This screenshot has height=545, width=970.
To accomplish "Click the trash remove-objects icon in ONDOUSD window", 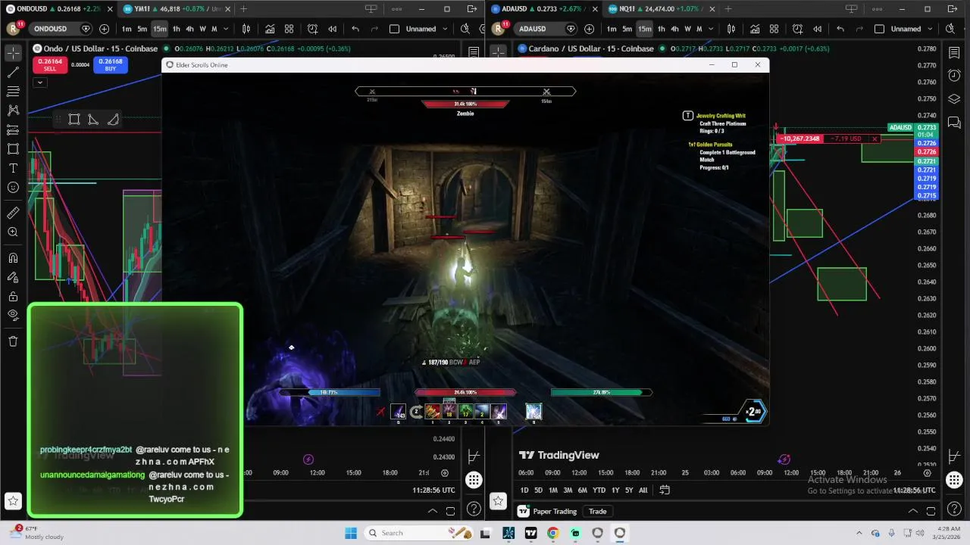I will click(x=13, y=341).
